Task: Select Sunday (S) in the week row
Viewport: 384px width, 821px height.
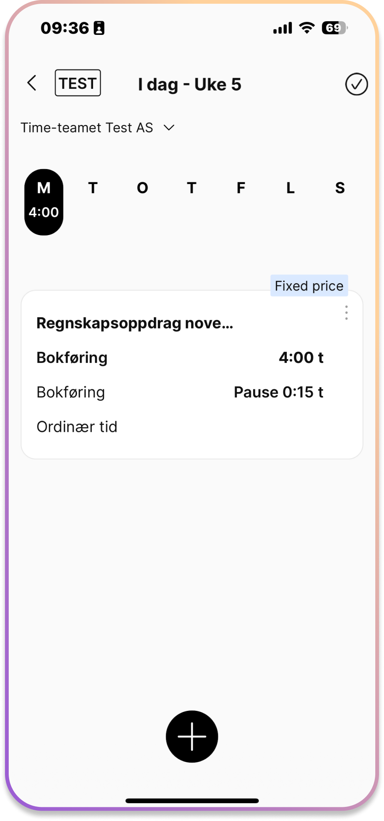Action: tap(340, 188)
